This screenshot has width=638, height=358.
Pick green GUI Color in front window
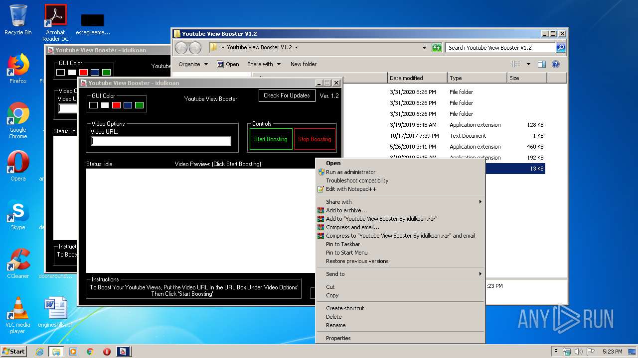pyautogui.click(x=139, y=105)
